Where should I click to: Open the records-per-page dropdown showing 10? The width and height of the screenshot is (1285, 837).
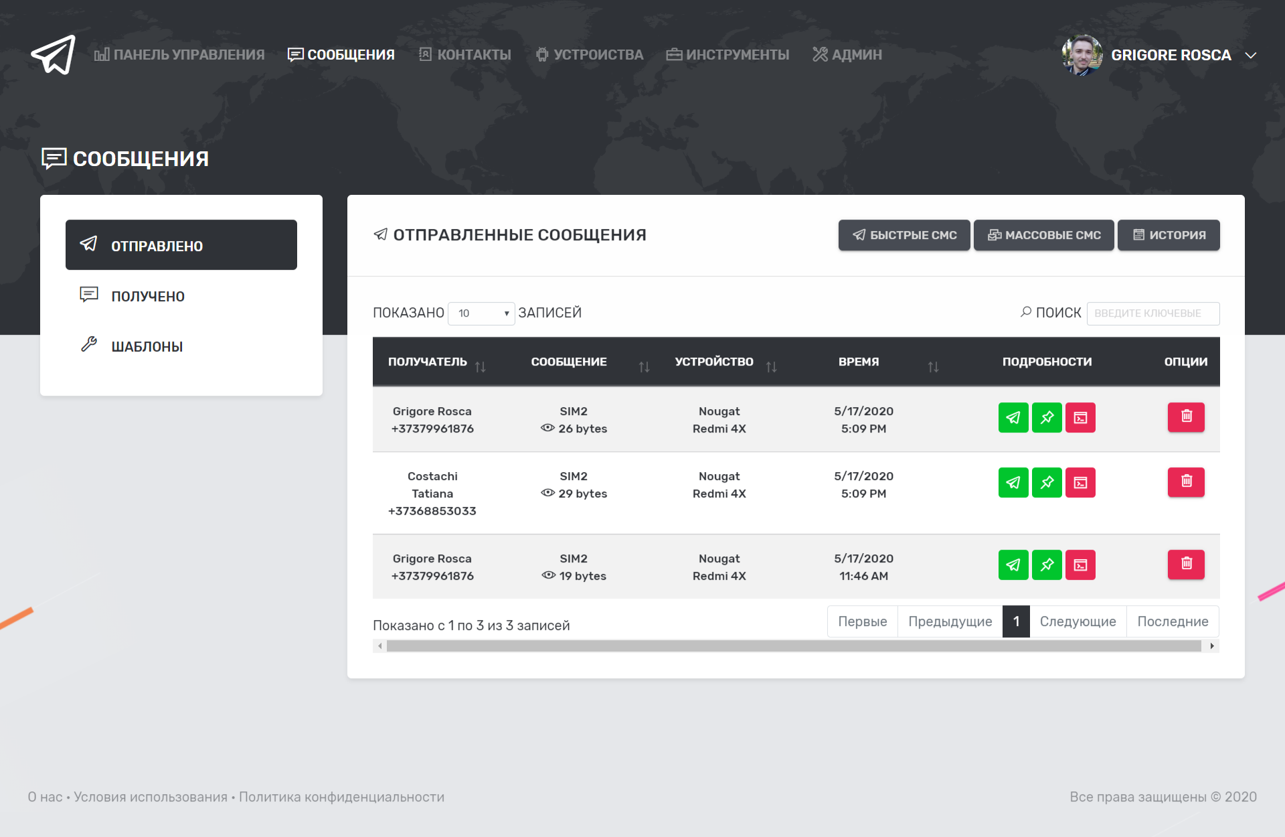click(x=481, y=313)
